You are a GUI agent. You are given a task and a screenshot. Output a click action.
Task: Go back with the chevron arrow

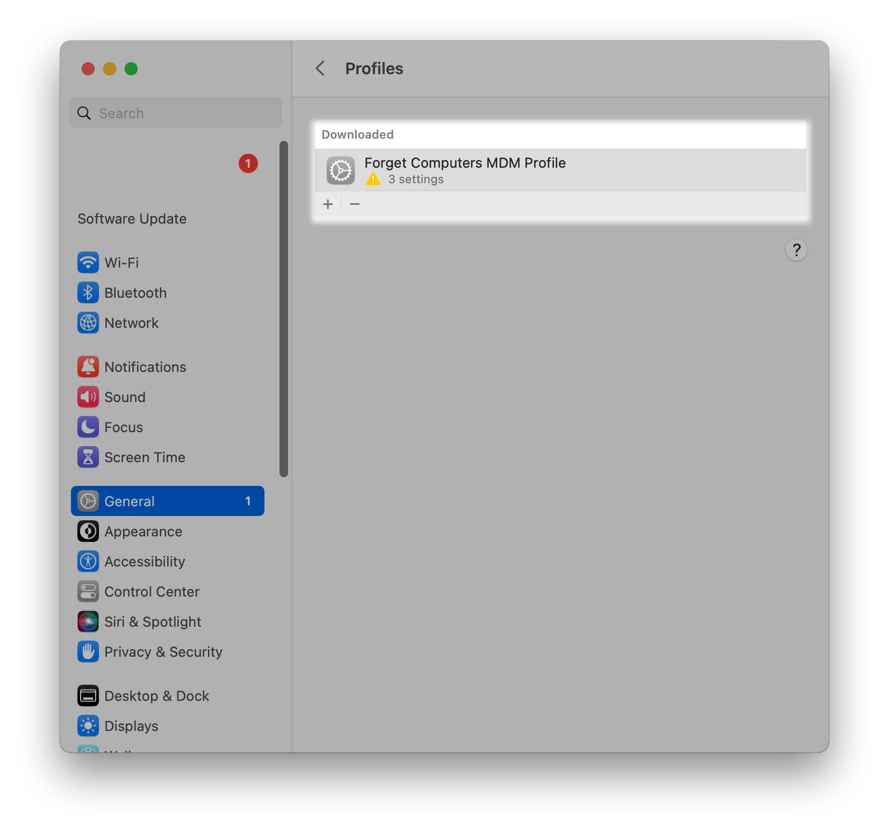click(320, 68)
